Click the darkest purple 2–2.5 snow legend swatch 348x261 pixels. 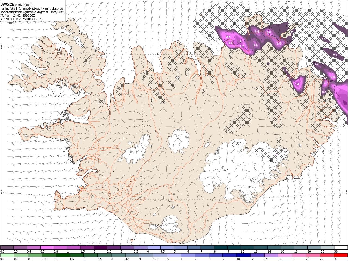(x=100, y=247)
